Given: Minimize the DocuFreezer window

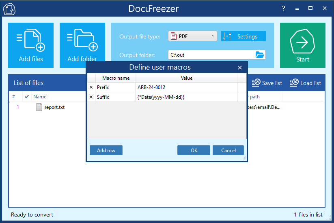Looking at the screenshot, I should click(x=297, y=9).
